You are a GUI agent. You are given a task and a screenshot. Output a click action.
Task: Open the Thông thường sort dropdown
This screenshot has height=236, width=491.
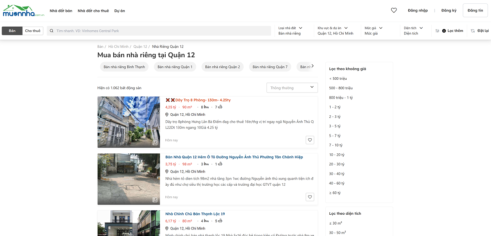[x=292, y=88]
